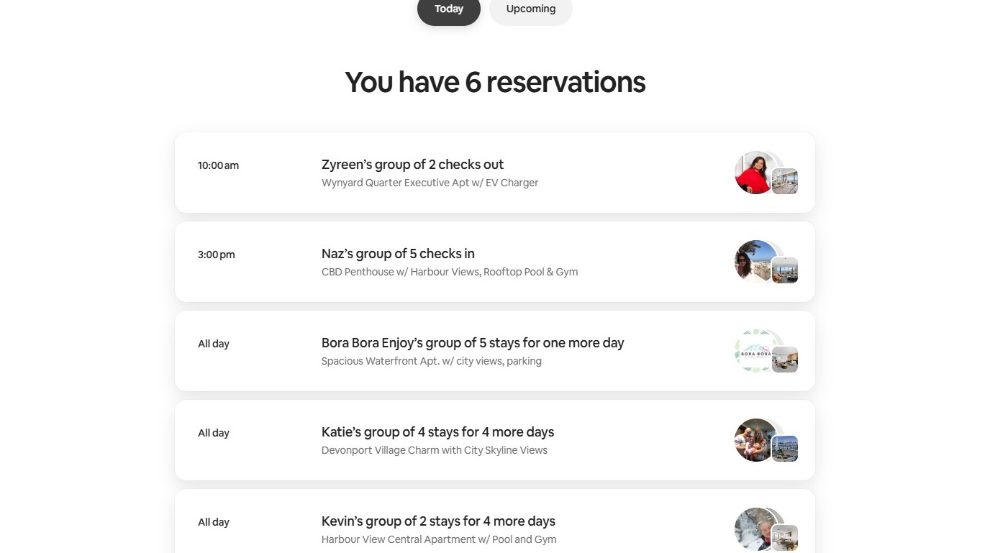The image size is (990, 553).
Task: Click "All day" in Kevin's row
Action: (x=214, y=522)
